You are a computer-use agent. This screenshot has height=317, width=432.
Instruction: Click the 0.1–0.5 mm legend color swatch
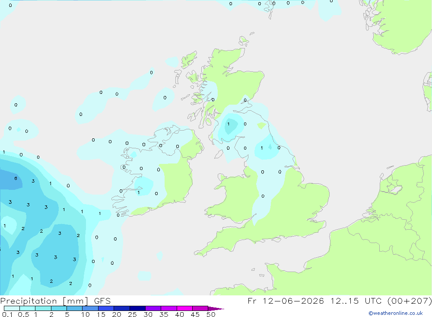pyautogui.click(x=12, y=308)
